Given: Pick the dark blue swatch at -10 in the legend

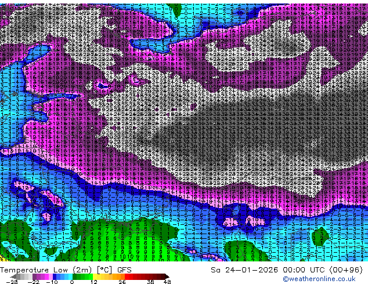Looking at the screenshot, I should tap(55, 276).
